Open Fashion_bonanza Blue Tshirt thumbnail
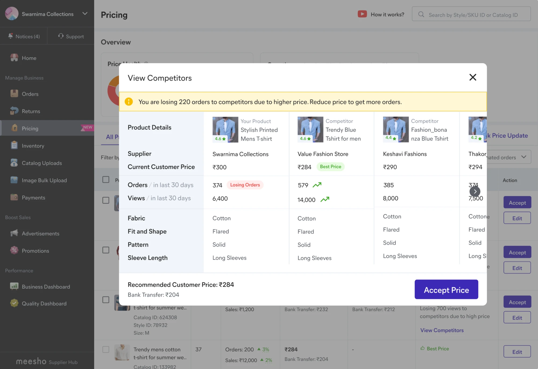 tap(396, 129)
